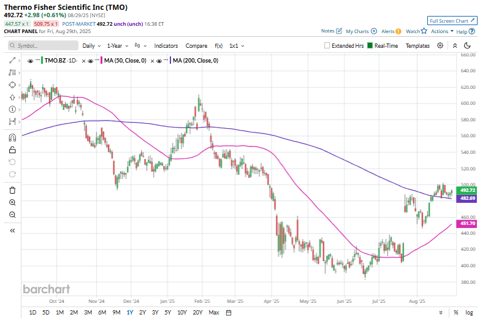Toggle visibility eye of MA 50
This screenshot has width=480, height=320.
click(90, 61)
